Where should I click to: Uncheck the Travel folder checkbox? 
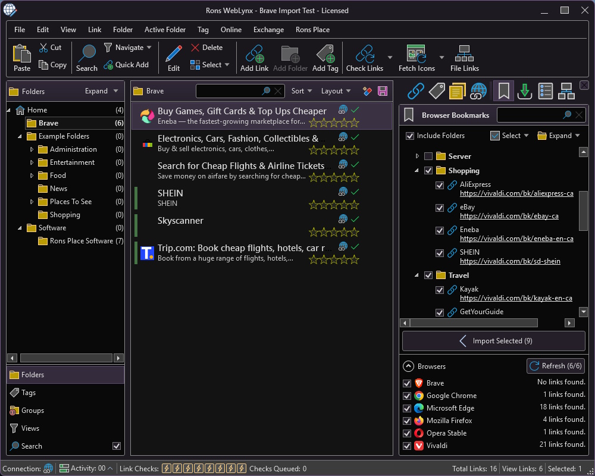pyautogui.click(x=428, y=275)
